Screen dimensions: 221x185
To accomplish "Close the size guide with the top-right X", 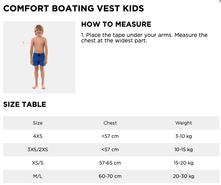I will pos(220,1).
